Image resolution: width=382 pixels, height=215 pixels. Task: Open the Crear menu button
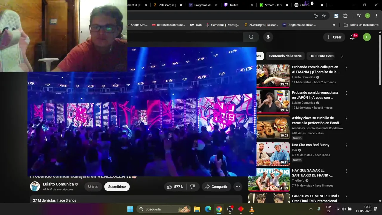[x=334, y=37]
